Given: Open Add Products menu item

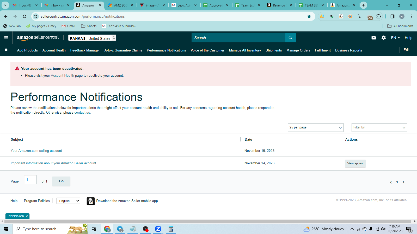Looking at the screenshot, I should point(27,50).
